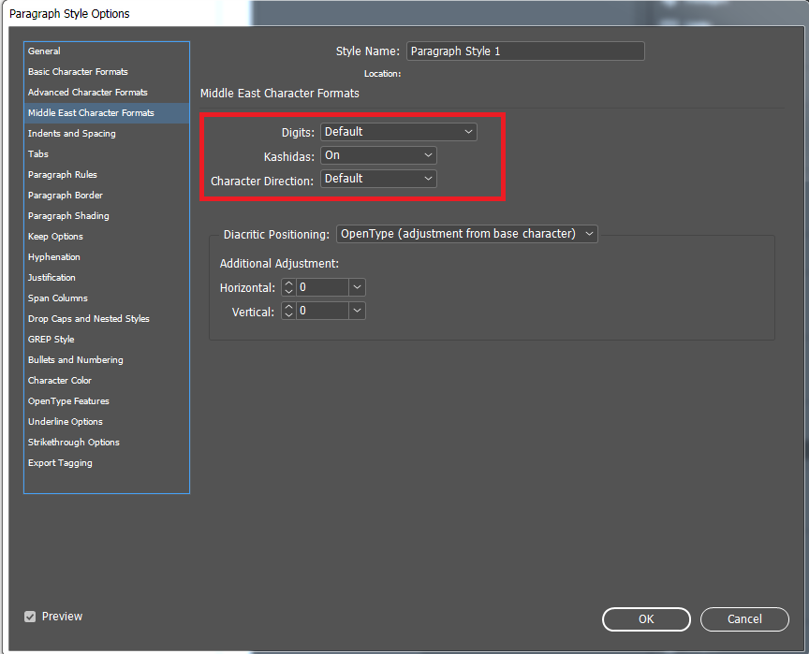Open Bullets and Numbering settings
The image size is (809, 654).
(x=107, y=360)
